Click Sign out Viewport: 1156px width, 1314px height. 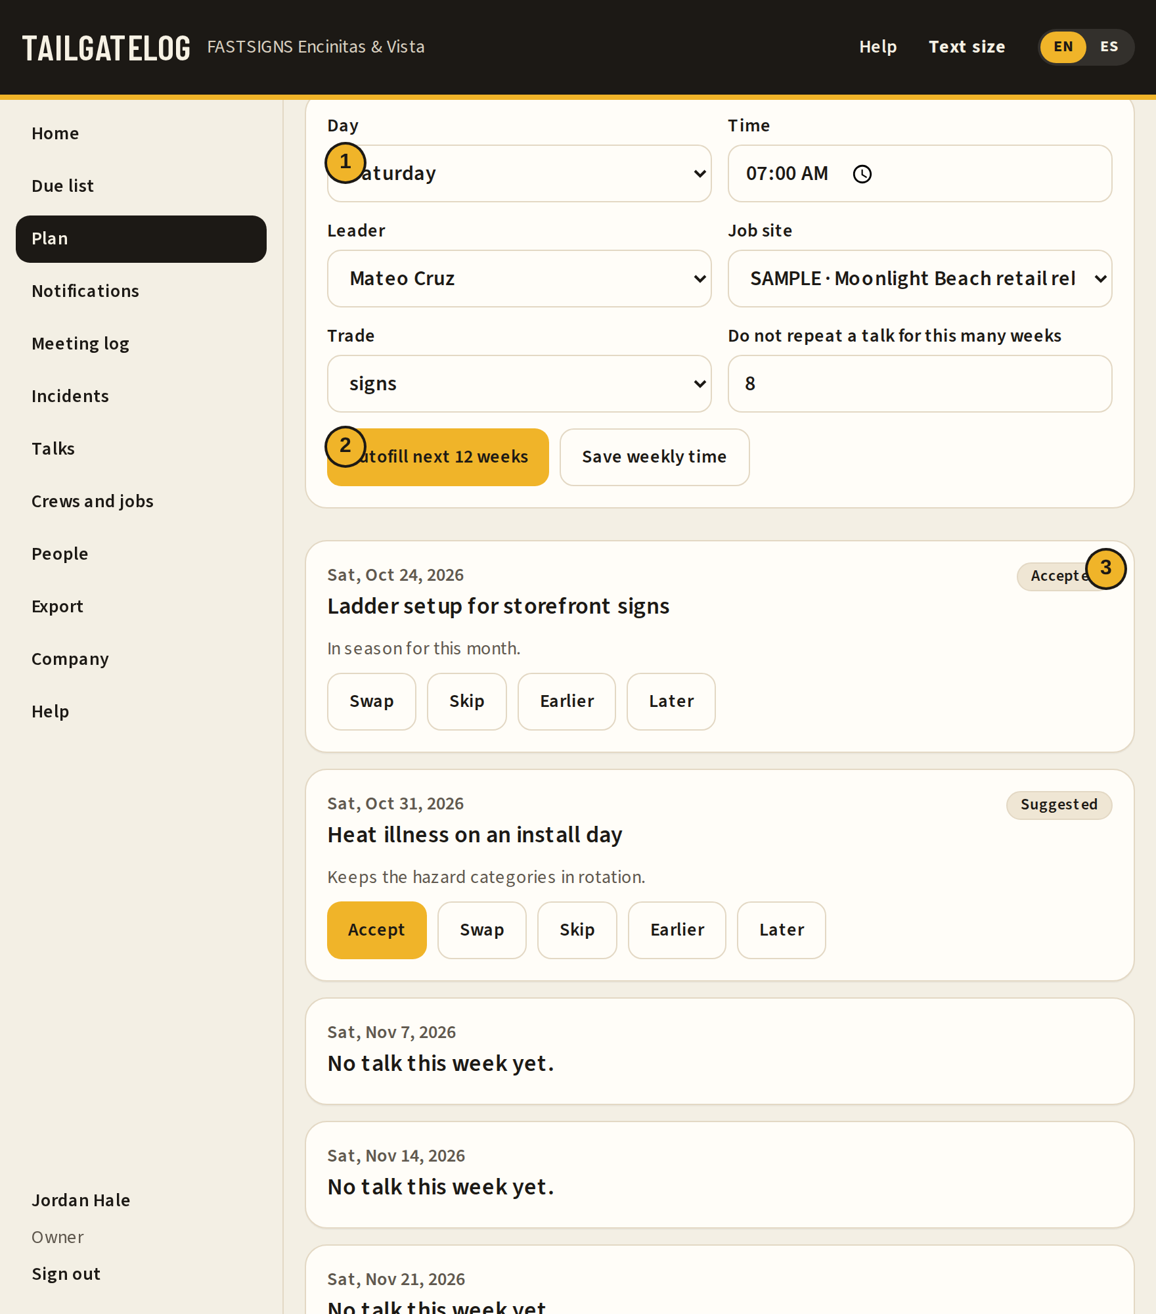click(66, 1274)
